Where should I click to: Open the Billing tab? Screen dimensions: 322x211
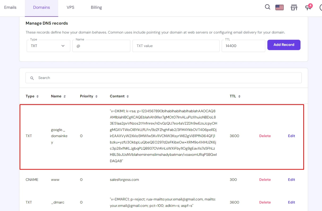(96, 7)
